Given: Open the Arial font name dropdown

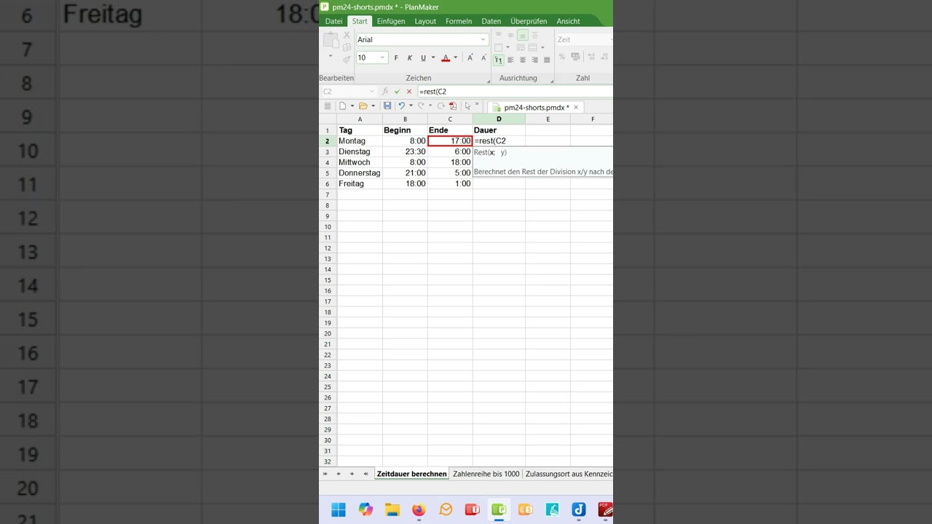Looking at the screenshot, I should (483, 39).
